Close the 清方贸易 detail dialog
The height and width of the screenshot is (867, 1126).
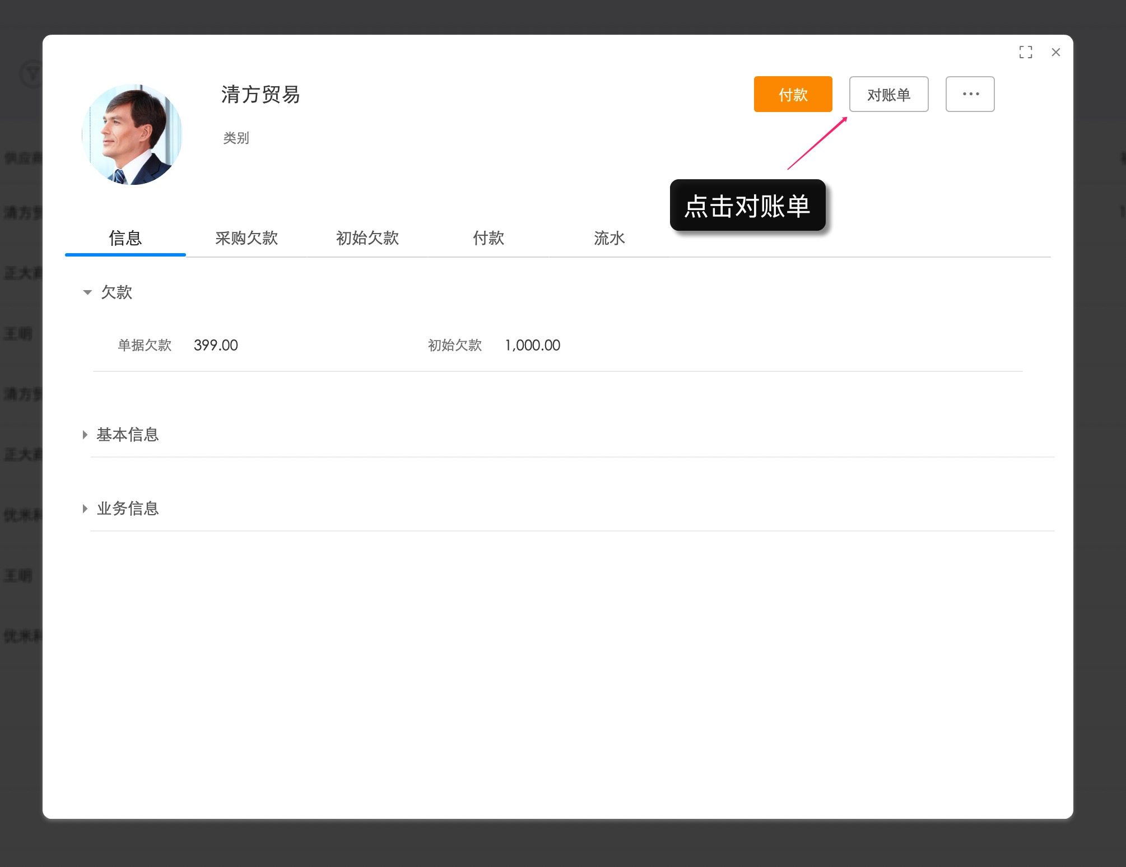(1055, 52)
